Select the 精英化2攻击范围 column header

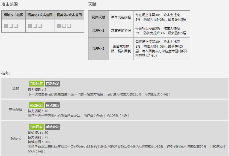click(69, 15)
